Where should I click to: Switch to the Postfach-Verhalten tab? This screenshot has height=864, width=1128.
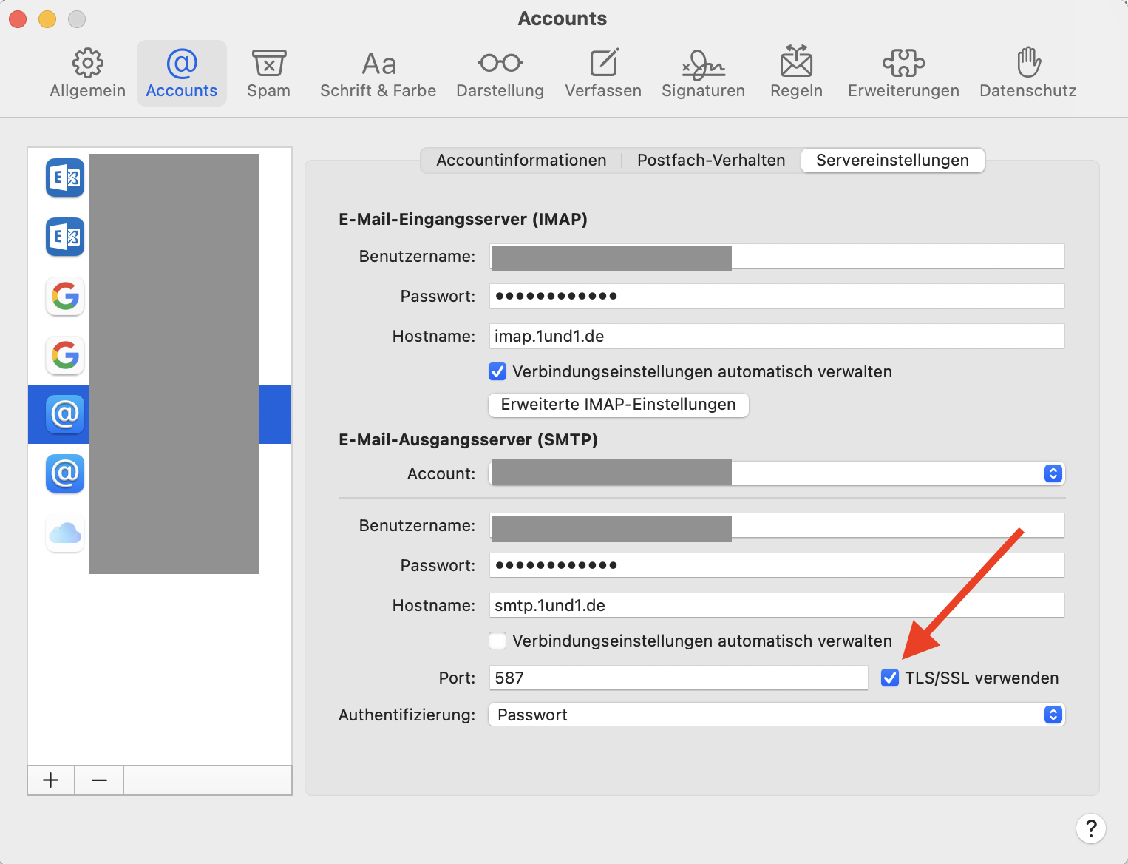click(711, 161)
